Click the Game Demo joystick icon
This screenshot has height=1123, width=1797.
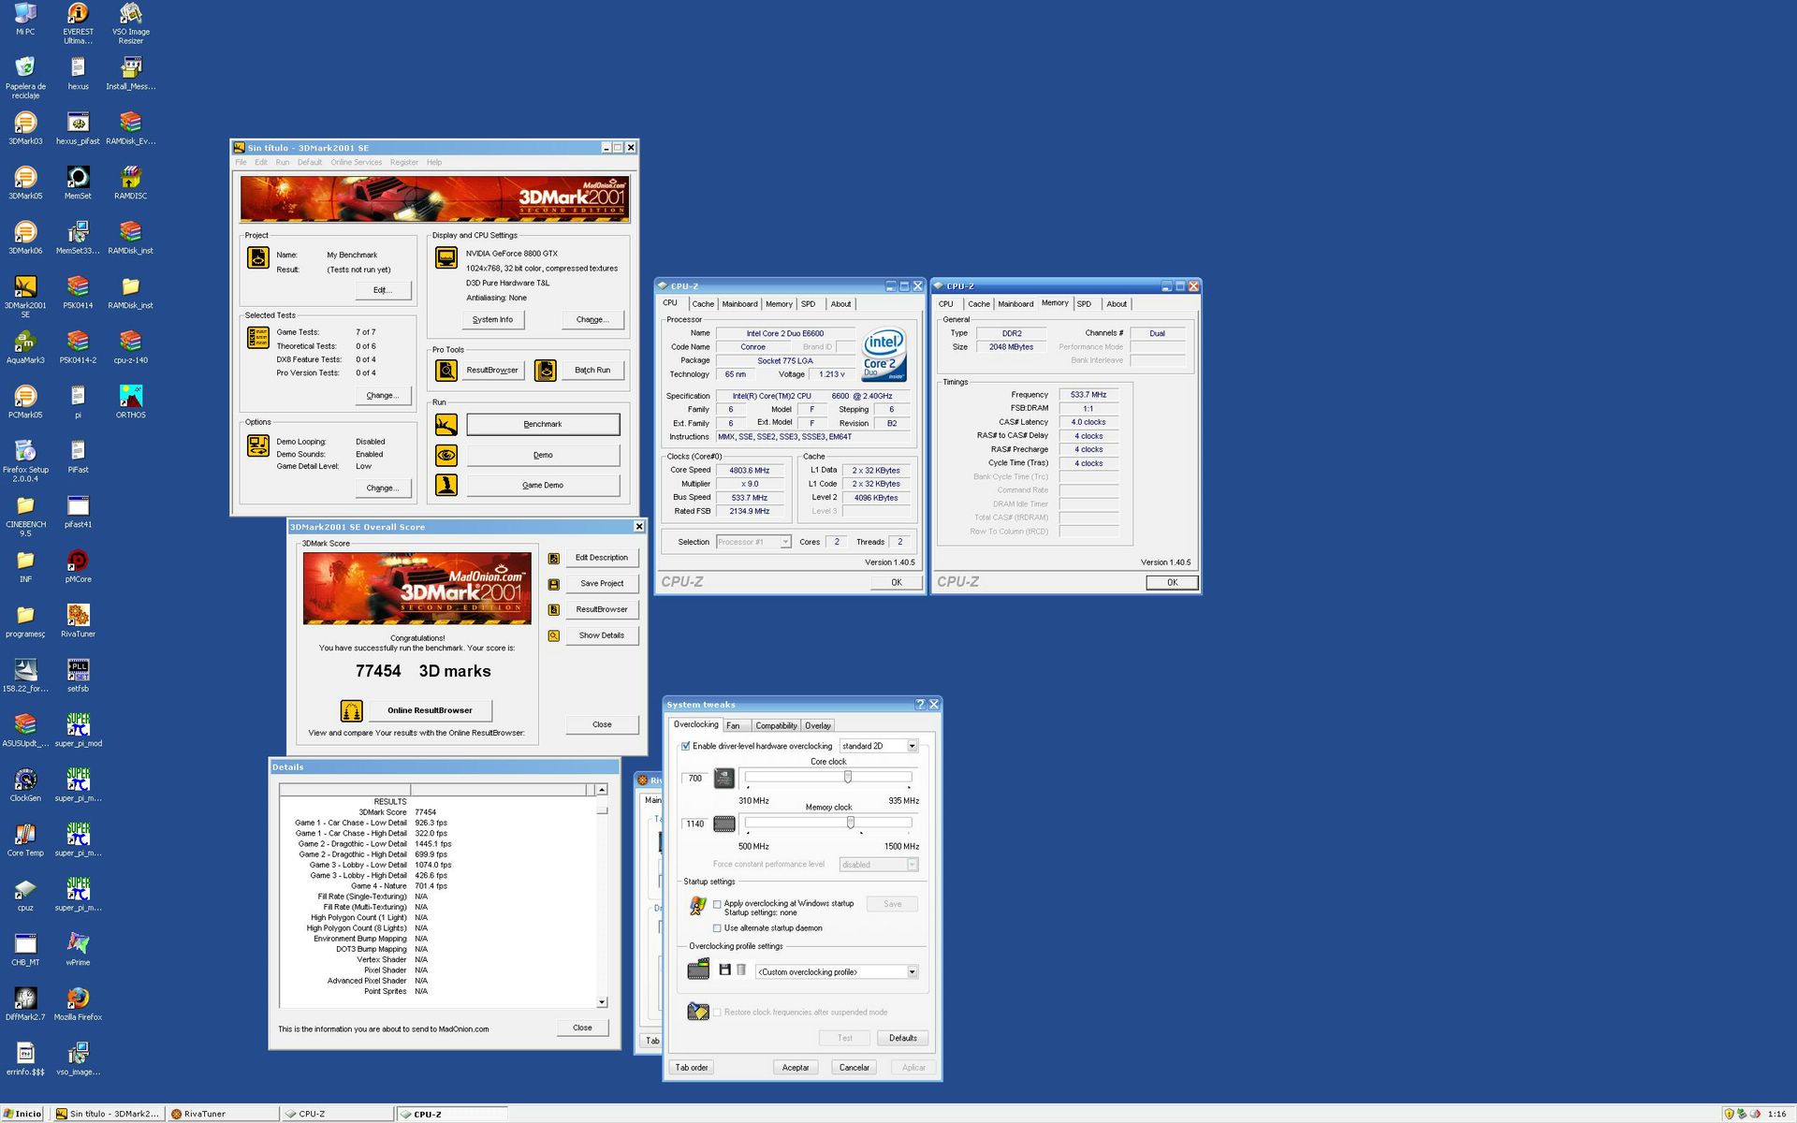pyautogui.click(x=446, y=486)
